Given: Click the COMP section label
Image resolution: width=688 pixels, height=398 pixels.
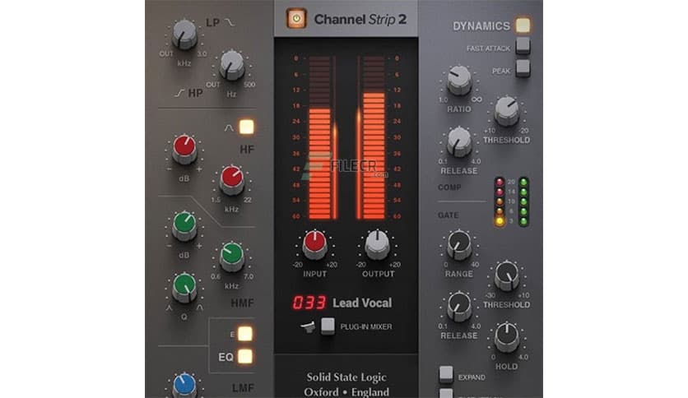Looking at the screenshot, I should pyautogui.click(x=449, y=187).
